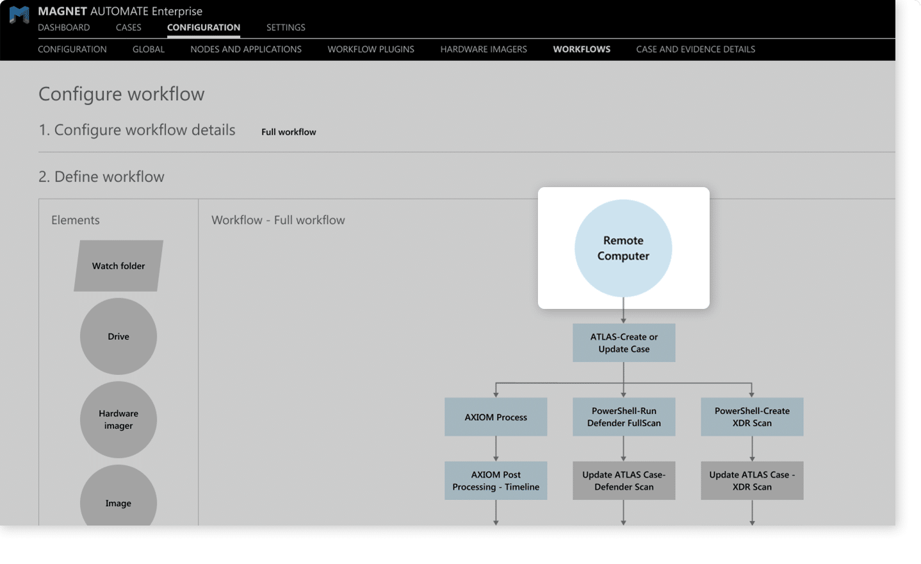Select the WORKFLOWS submenu item
The image size is (921, 564).
(x=582, y=49)
